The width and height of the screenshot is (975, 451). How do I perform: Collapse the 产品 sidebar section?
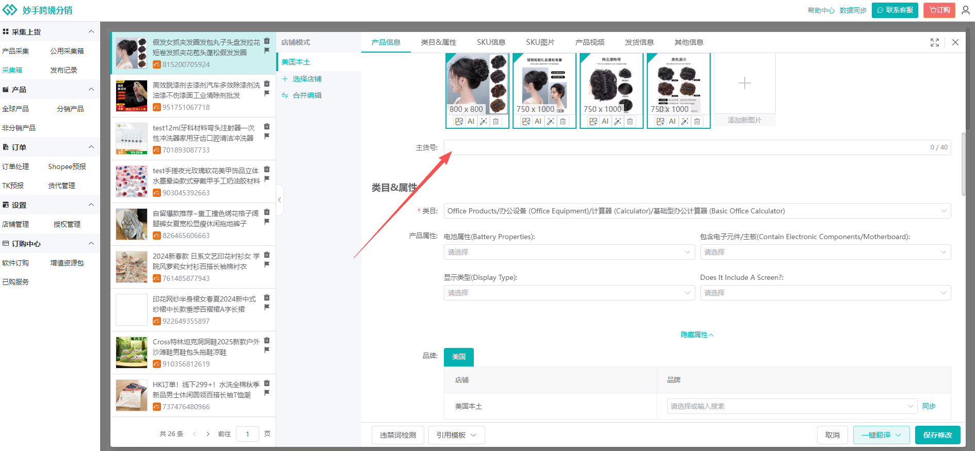[91, 89]
